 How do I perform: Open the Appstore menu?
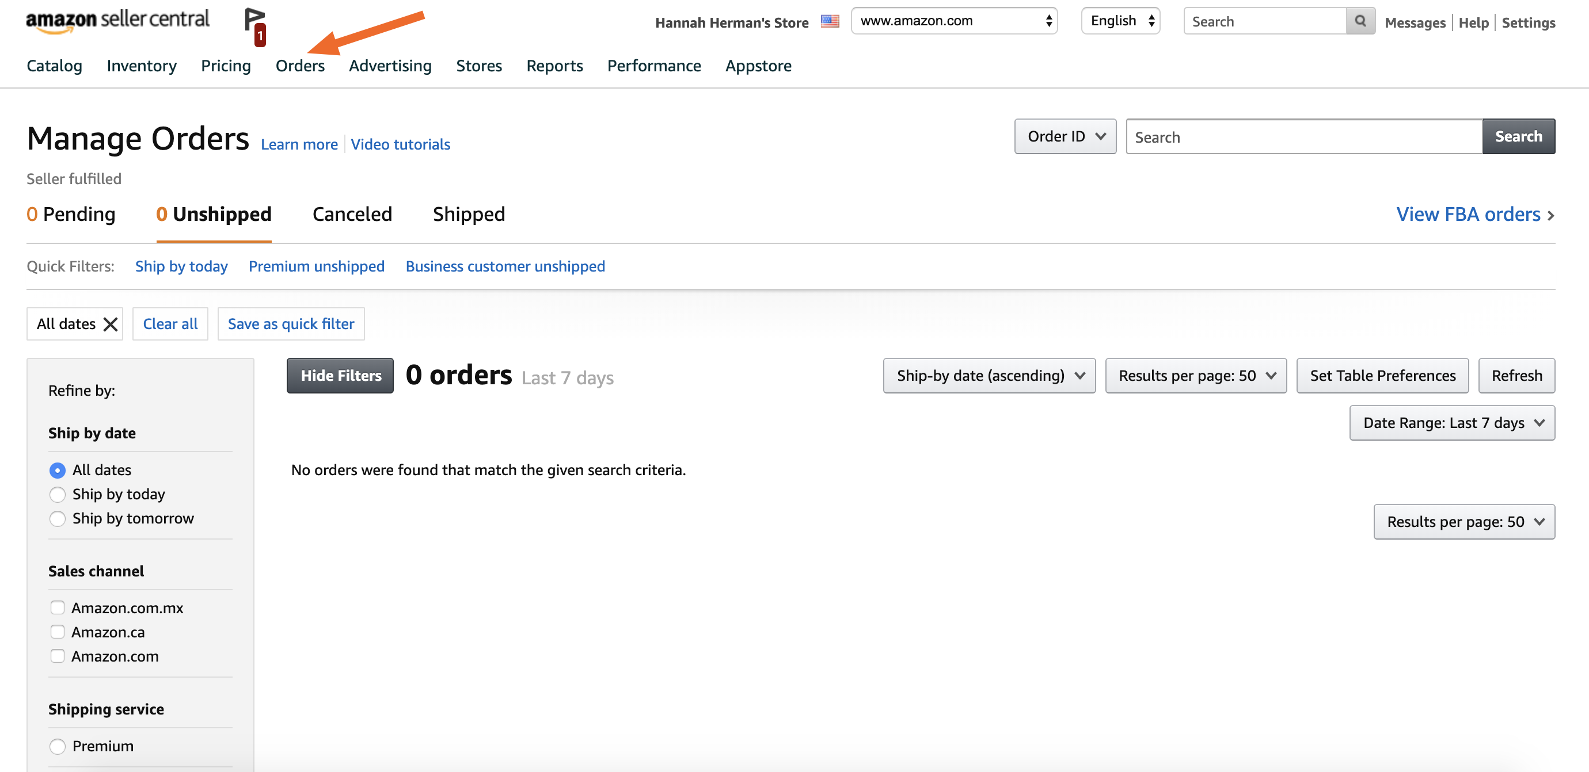pyautogui.click(x=758, y=66)
